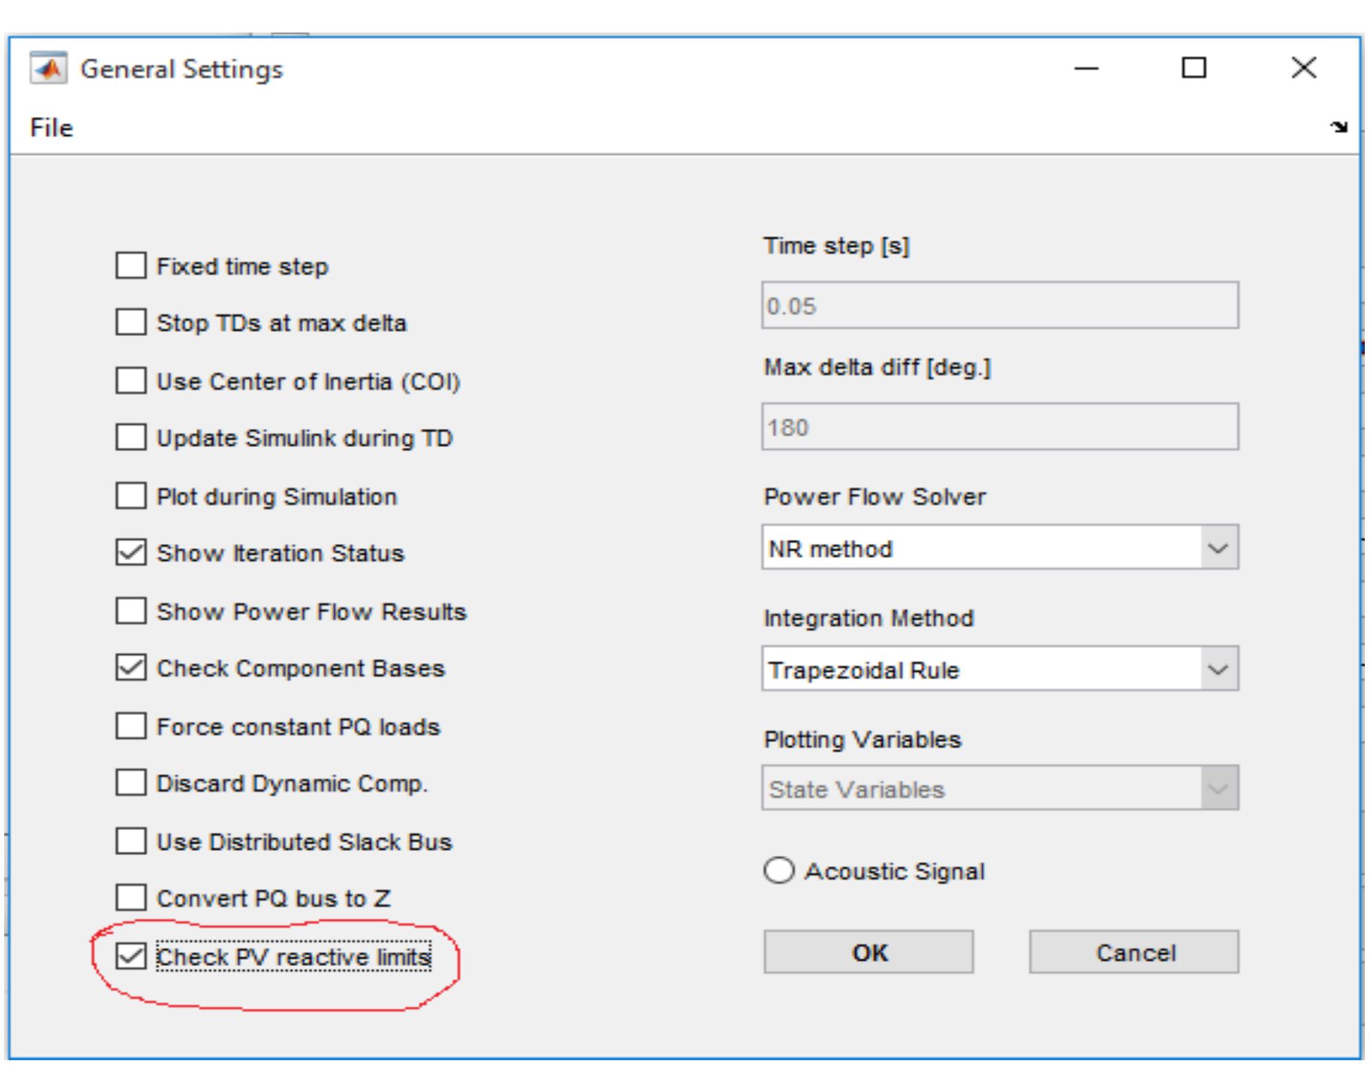Expand the Power Flow Solver dropdown

click(1217, 548)
